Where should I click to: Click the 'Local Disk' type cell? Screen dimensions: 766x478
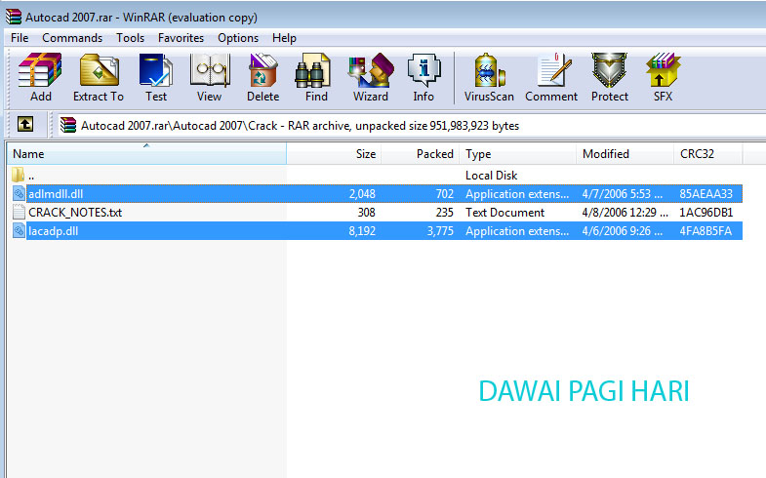tap(491, 176)
